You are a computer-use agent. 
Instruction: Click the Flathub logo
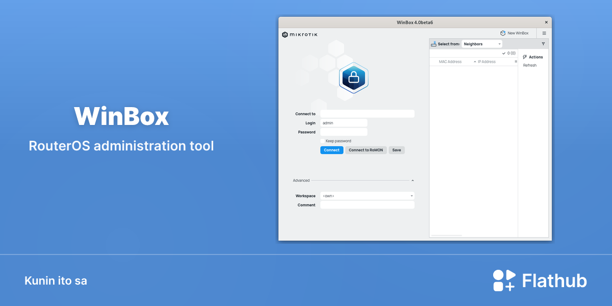tap(540, 280)
